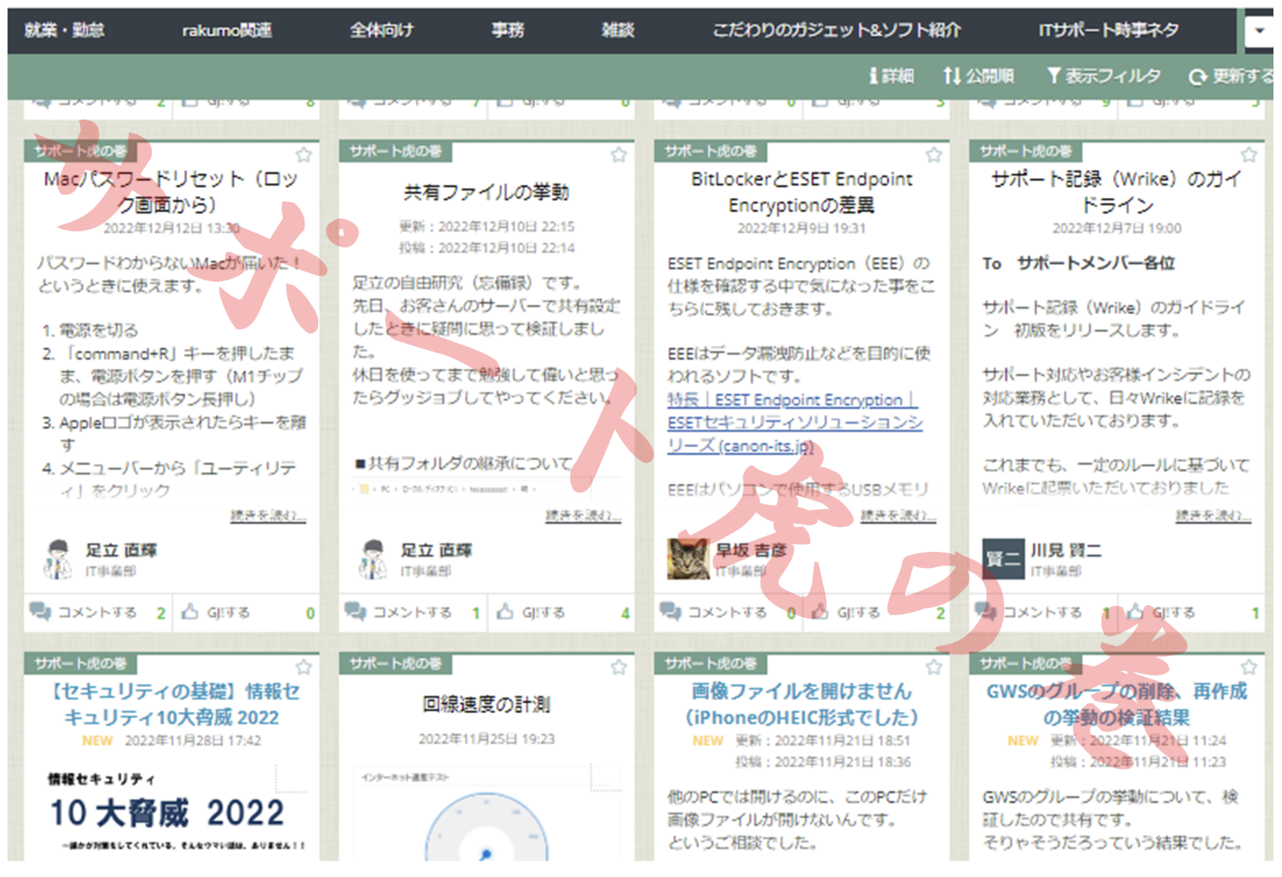Click 早坂 吉彦 cat avatar
Screen dimensions: 1282x877
(688, 559)
